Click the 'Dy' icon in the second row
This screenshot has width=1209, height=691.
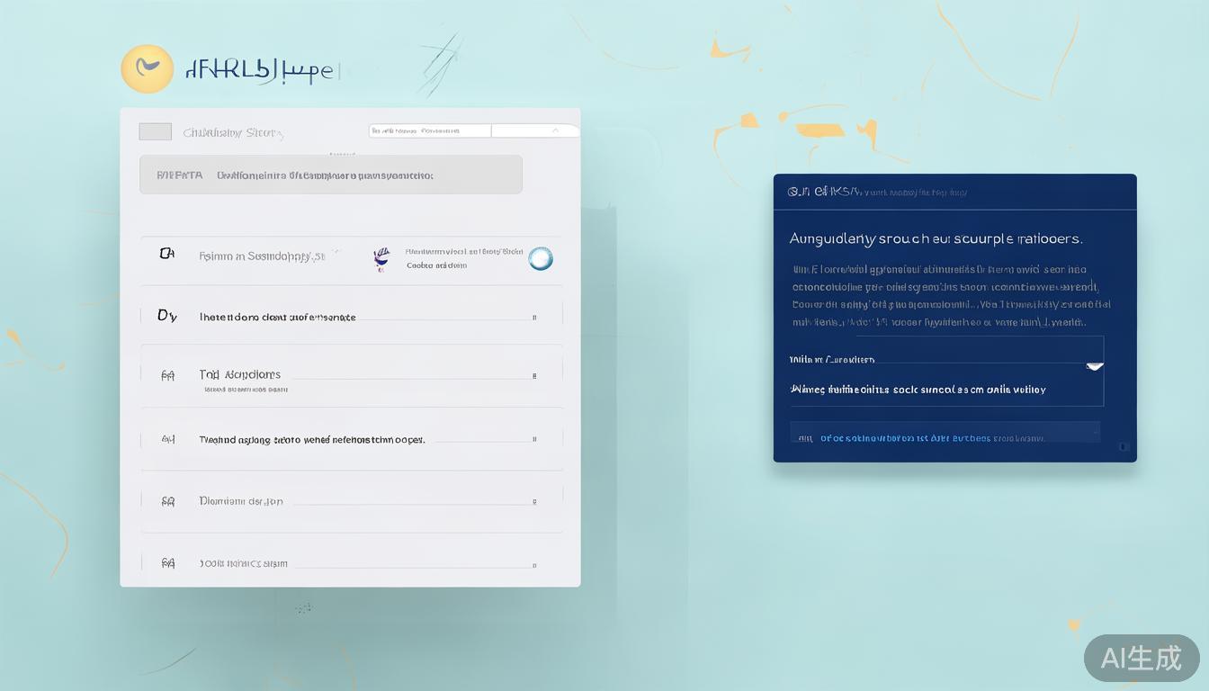(x=166, y=316)
